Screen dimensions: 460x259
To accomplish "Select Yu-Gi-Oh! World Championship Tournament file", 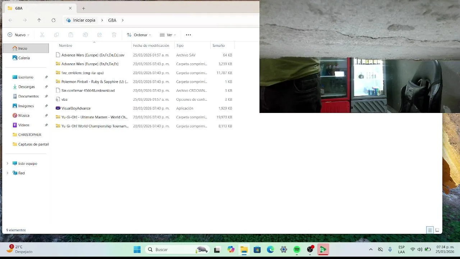I will tap(95, 126).
